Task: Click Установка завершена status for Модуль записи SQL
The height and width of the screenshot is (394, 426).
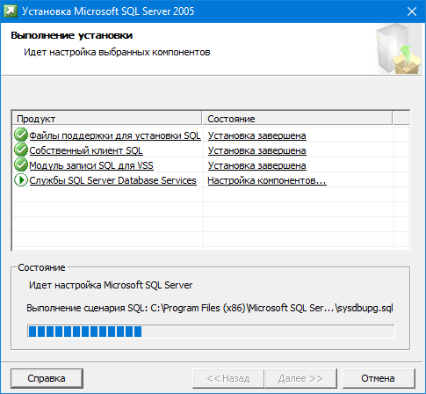Action: point(256,165)
